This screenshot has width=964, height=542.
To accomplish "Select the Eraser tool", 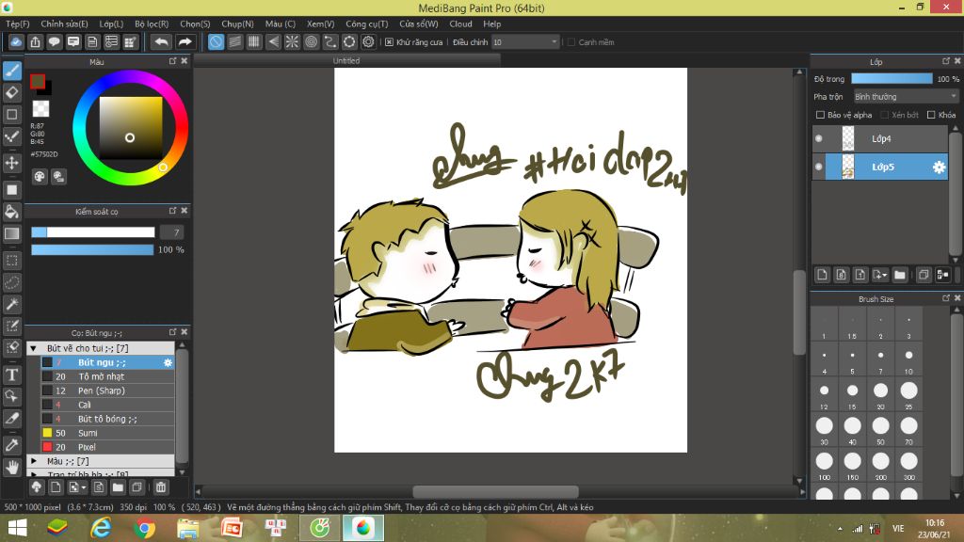I will [x=11, y=93].
